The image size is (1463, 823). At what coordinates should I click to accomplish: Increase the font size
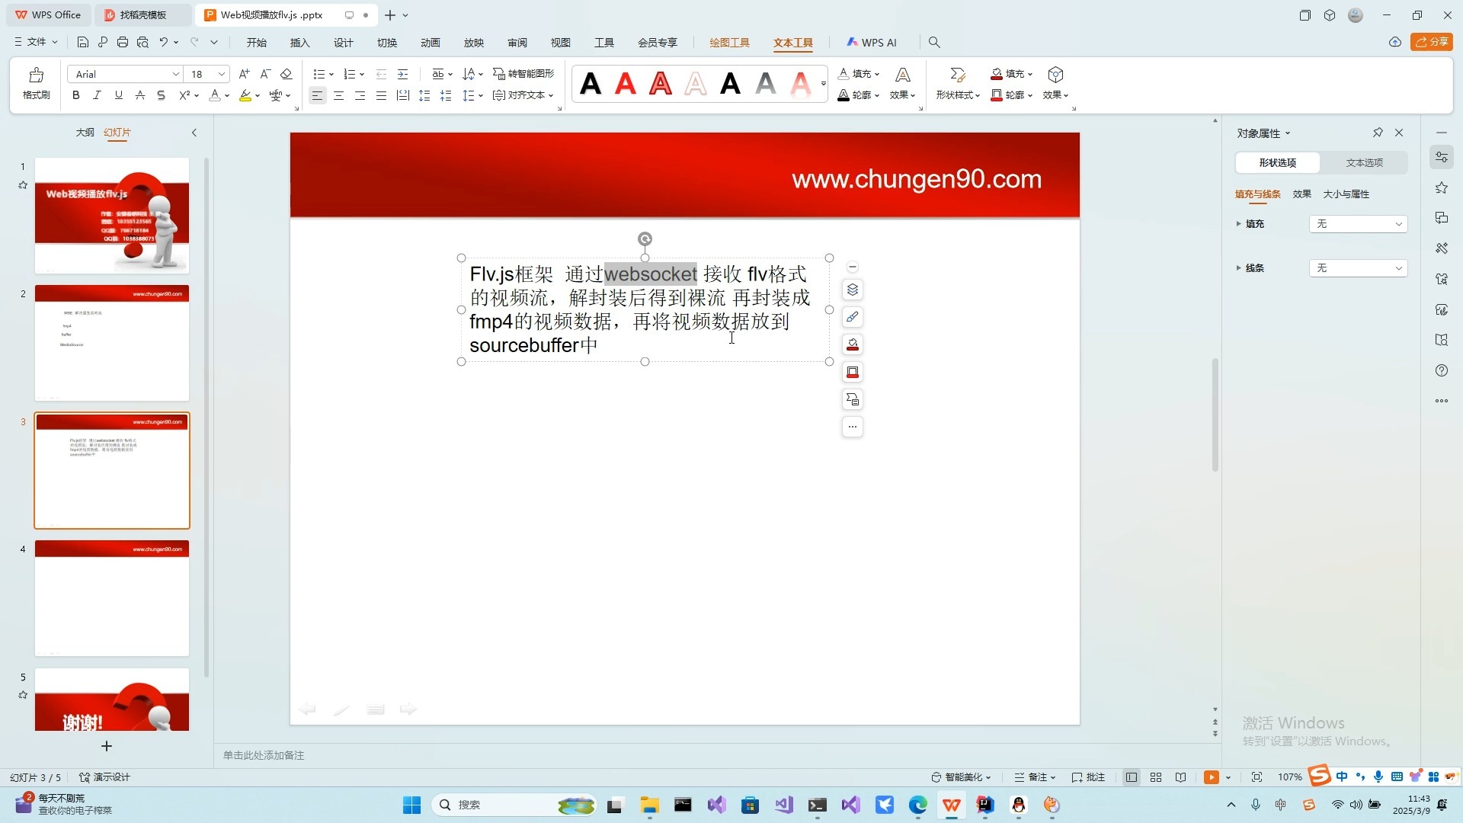pos(244,74)
